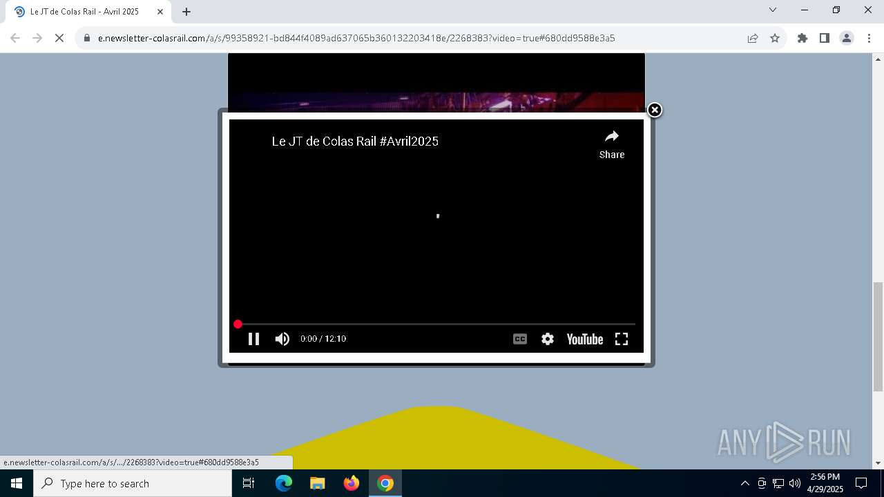The height and width of the screenshot is (497, 884).
Task: Expand the tab search chevron
Action: (773, 10)
